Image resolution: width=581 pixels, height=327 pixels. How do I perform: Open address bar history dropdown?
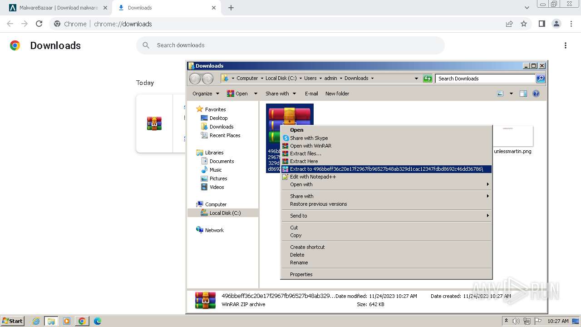tap(416, 79)
